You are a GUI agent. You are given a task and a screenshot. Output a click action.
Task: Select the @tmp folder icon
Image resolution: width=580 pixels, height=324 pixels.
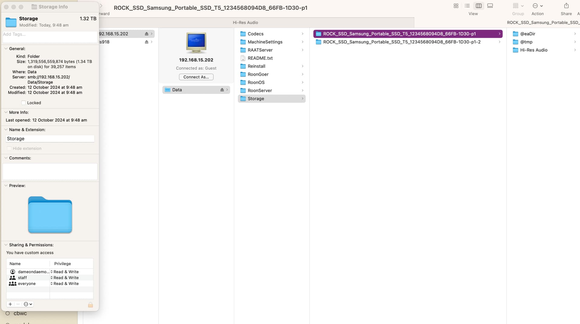(515, 42)
